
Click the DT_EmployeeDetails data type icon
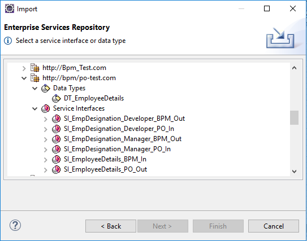pyautogui.click(x=56, y=98)
